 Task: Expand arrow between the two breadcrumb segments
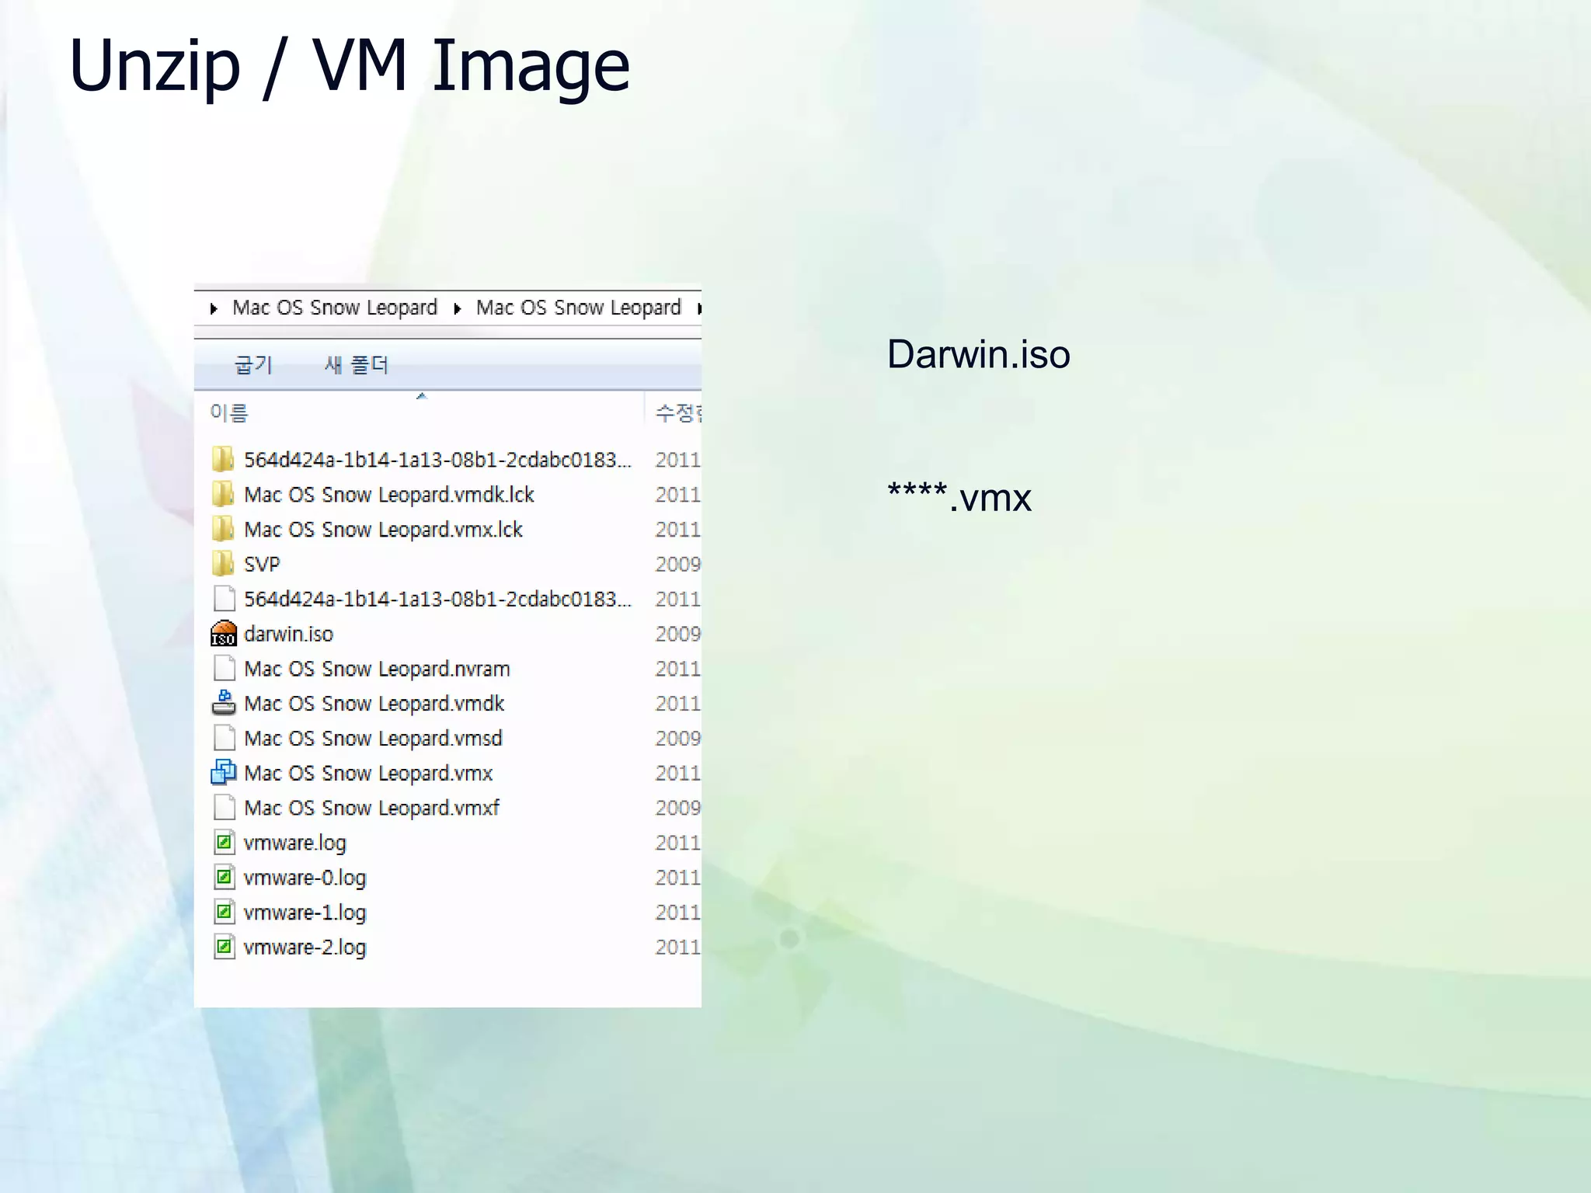(458, 309)
